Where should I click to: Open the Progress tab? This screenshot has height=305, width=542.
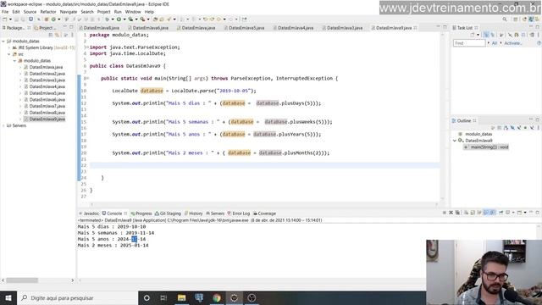[x=141, y=213]
